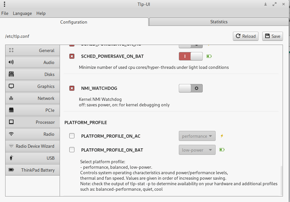Enable the PLATFORM_PROFILE_ON_BAT checkbox
The height and width of the screenshot is (202, 290).
click(72, 150)
